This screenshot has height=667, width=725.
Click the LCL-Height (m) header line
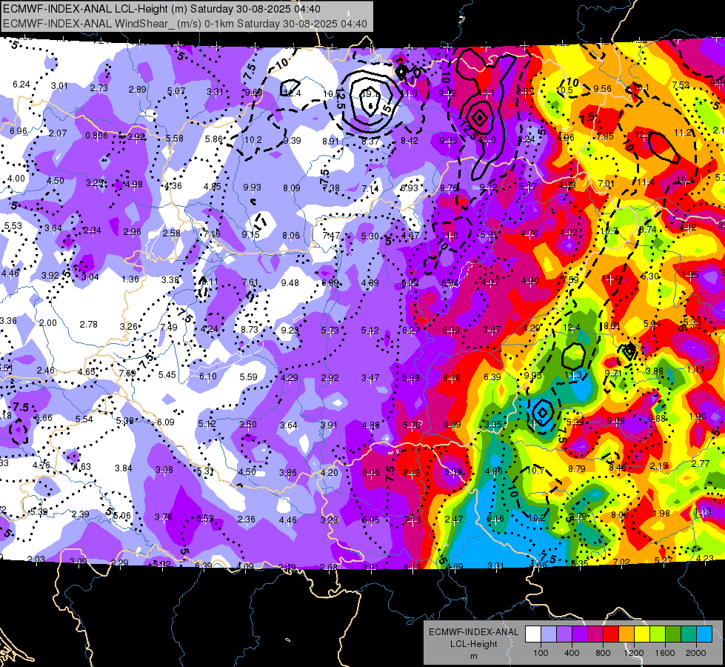point(161,9)
